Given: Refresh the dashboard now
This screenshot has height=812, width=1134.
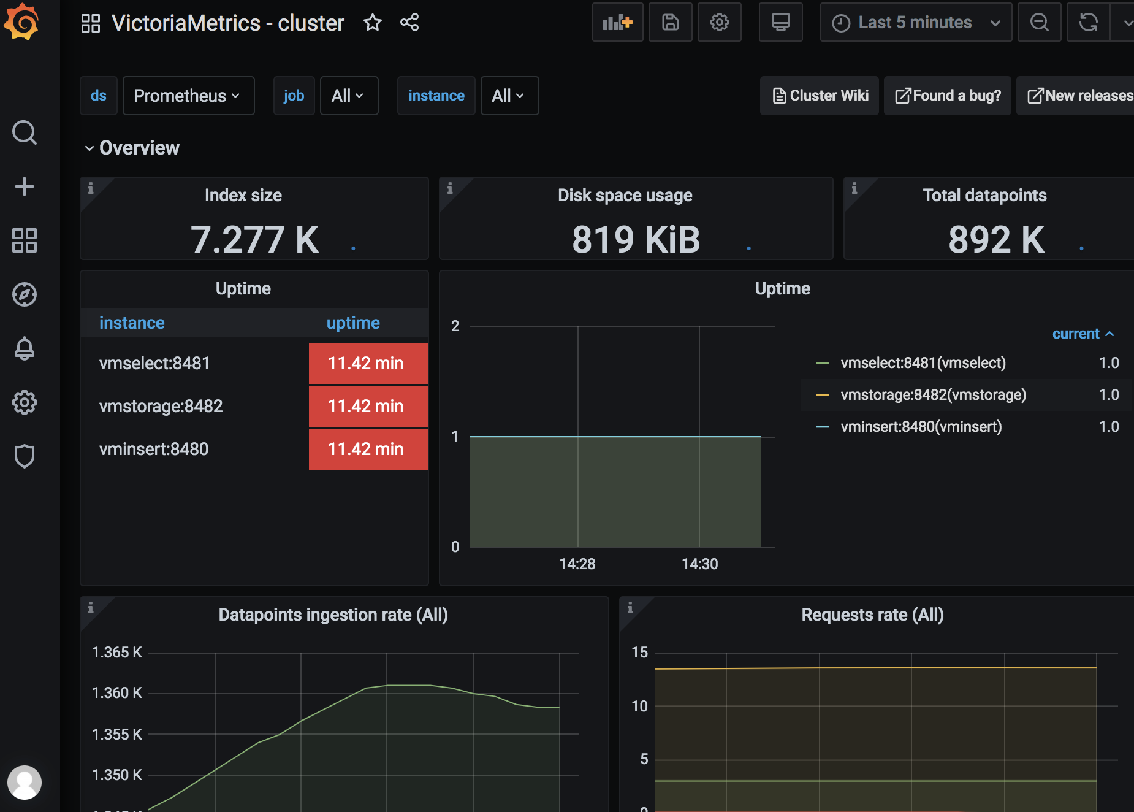Looking at the screenshot, I should coord(1089,23).
